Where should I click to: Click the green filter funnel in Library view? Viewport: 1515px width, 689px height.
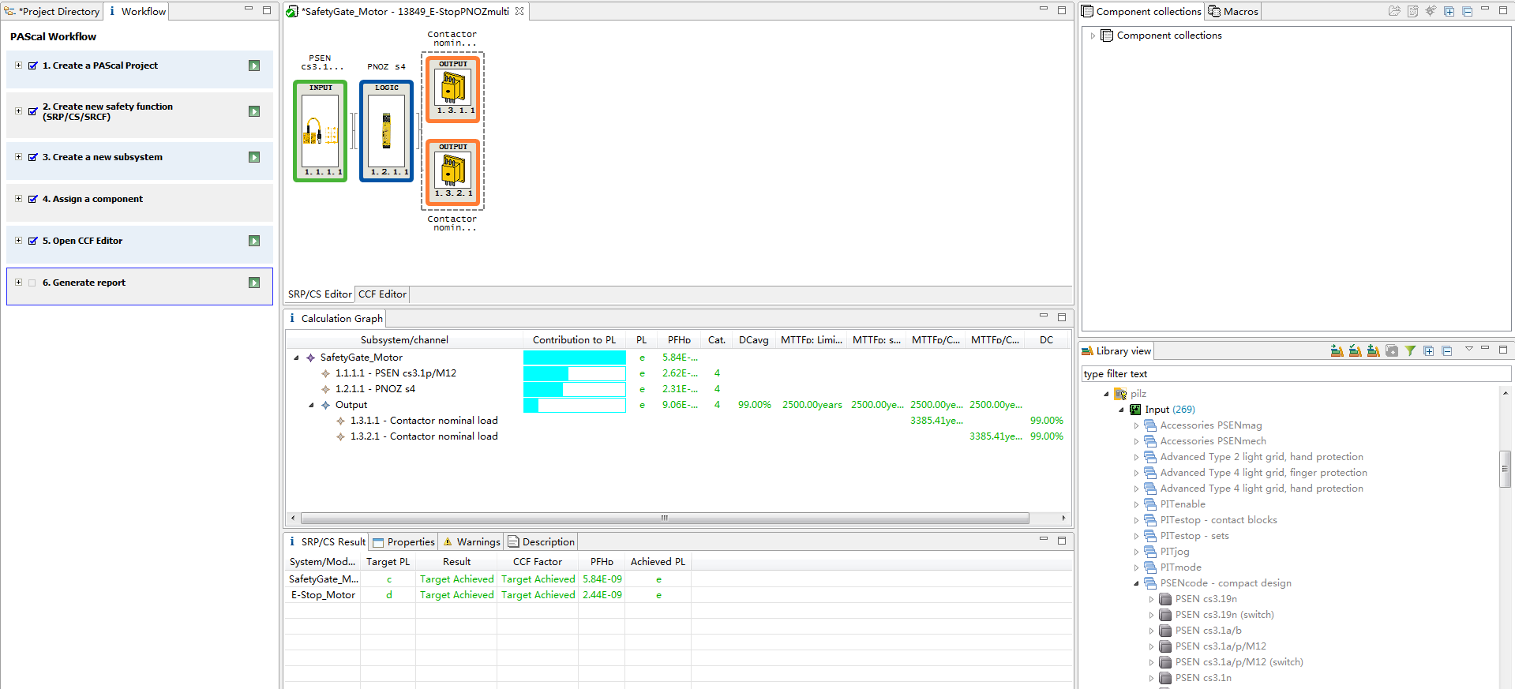point(1410,350)
